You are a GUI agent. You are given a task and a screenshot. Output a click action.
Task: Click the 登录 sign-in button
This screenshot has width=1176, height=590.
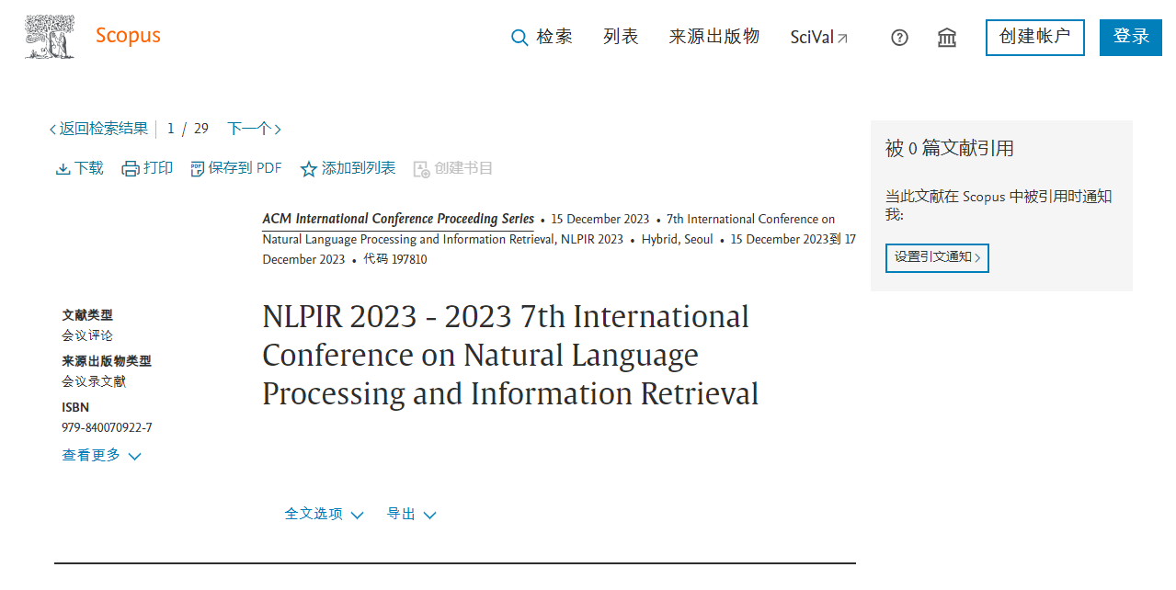point(1130,38)
